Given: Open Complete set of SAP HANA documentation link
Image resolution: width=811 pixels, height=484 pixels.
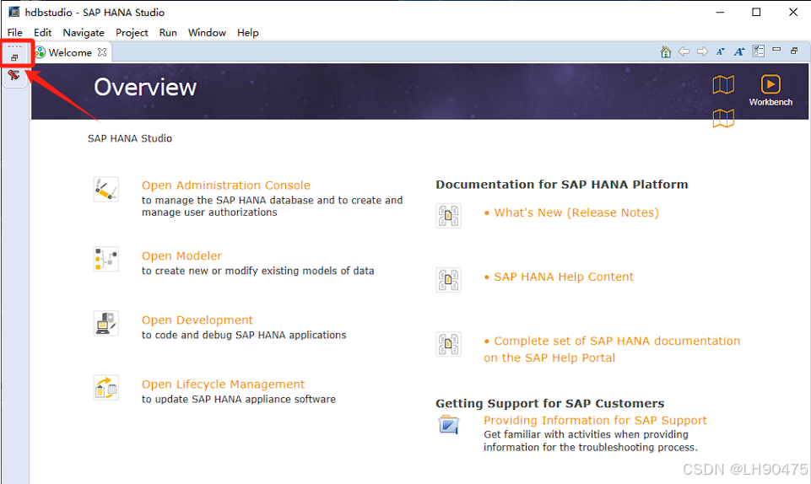Looking at the screenshot, I should [x=612, y=349].
